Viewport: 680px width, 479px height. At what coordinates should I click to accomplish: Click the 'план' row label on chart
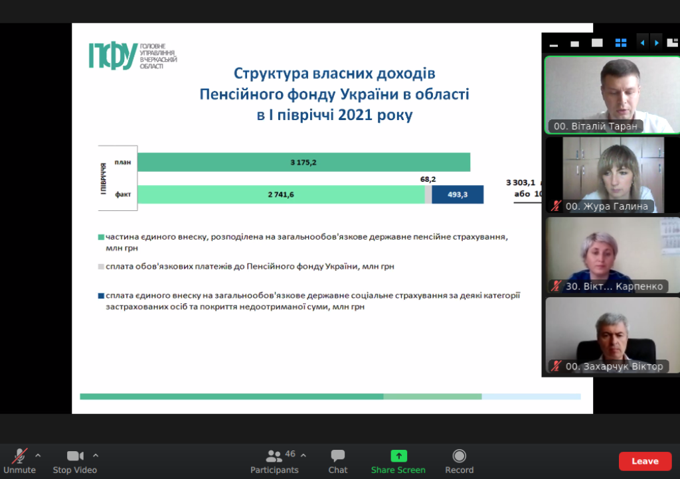[123, 162]
